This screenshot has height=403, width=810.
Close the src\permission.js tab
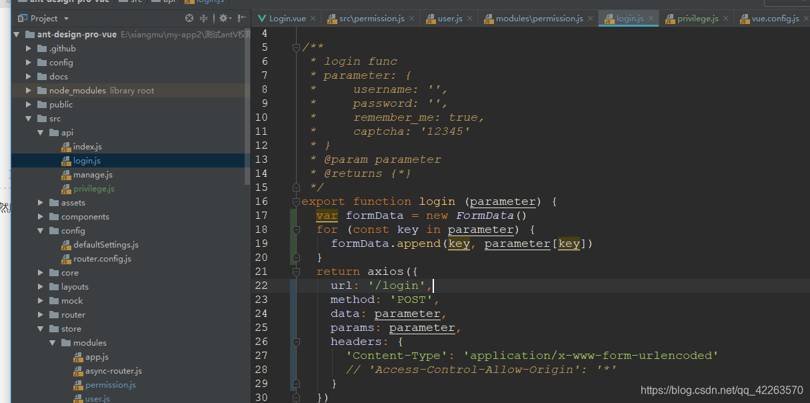tap(411, 19)
